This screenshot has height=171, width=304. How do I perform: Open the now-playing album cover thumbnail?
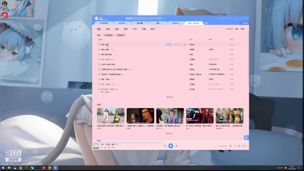(x=96, y=146)
